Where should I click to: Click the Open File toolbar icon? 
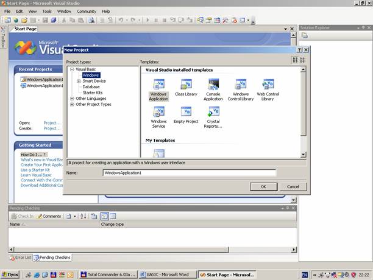[x=24, y=20]
